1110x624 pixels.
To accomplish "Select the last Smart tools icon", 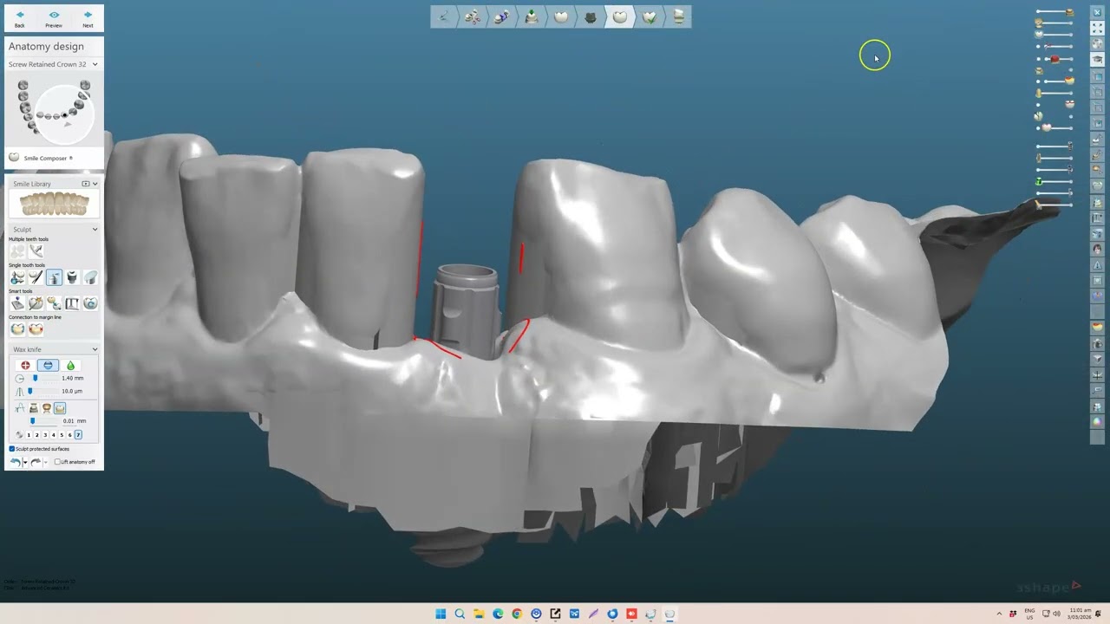I will (x=90, y=303).
